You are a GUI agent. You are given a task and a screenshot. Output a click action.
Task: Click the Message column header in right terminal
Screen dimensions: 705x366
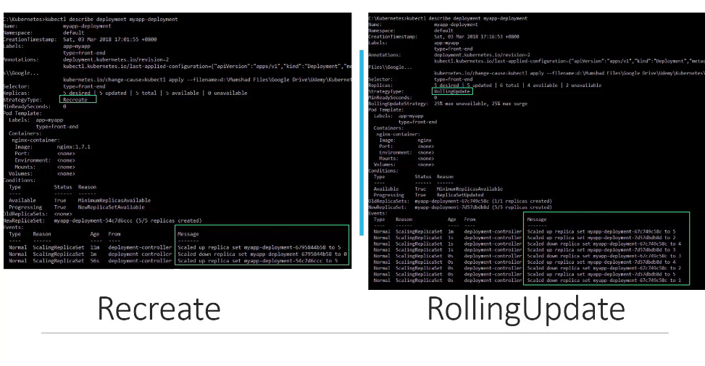pyautogui.click(x=537, y=219)
